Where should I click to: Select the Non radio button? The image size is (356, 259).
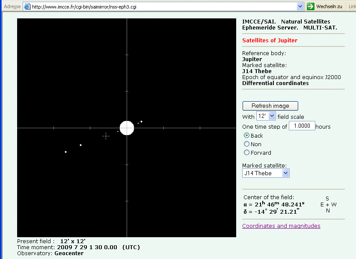[246, 144]
